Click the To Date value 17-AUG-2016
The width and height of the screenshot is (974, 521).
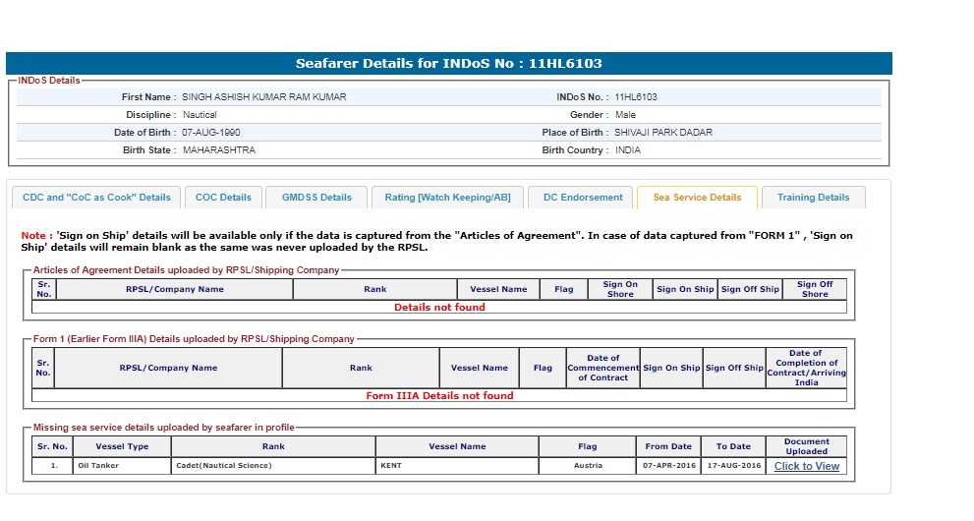coord(733,466)
